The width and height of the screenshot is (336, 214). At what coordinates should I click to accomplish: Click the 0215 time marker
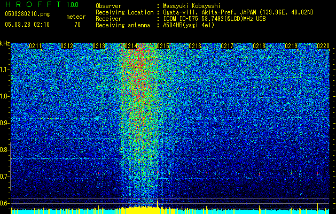click(163, 46)
